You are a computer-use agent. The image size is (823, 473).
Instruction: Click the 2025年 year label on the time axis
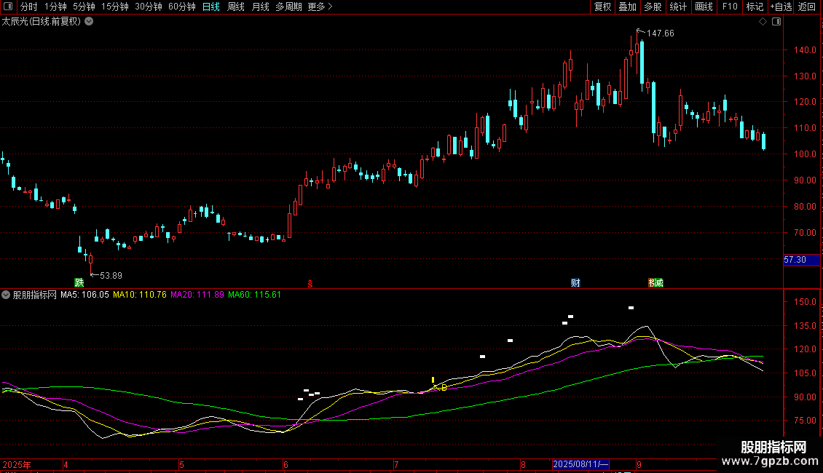(17, 464)
